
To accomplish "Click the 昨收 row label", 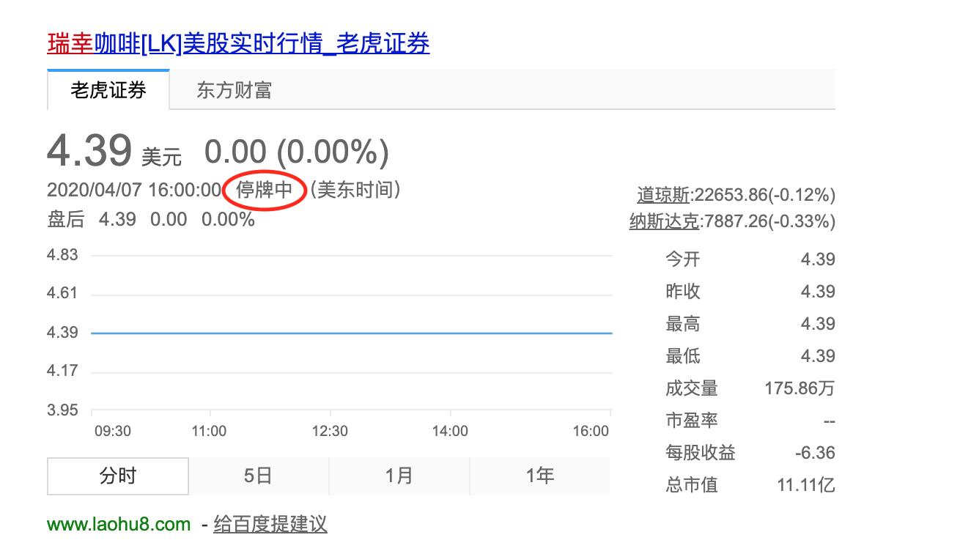I will pos(683,292).
